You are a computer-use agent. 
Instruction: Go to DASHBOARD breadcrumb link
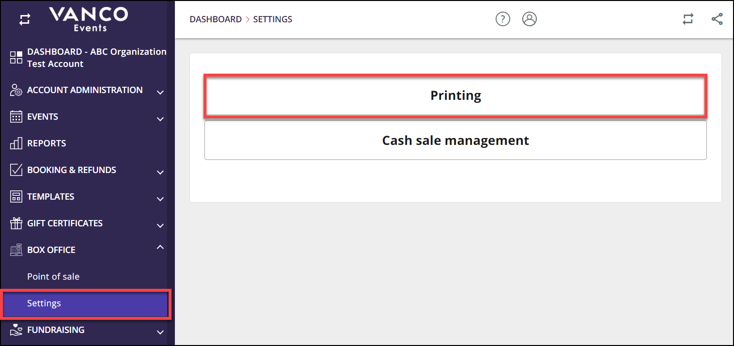coord(216,19)
